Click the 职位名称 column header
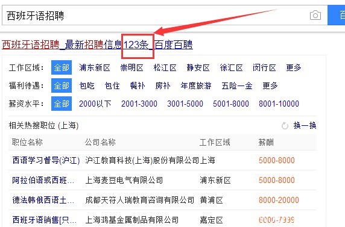Screen dimensions: 345x227 point(27,142)
